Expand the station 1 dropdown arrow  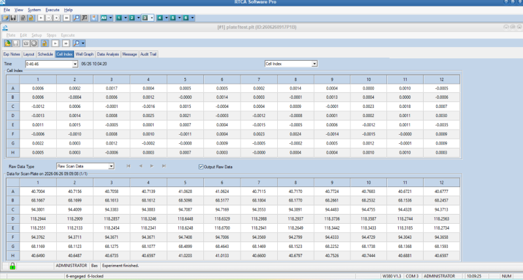point(126,18)
